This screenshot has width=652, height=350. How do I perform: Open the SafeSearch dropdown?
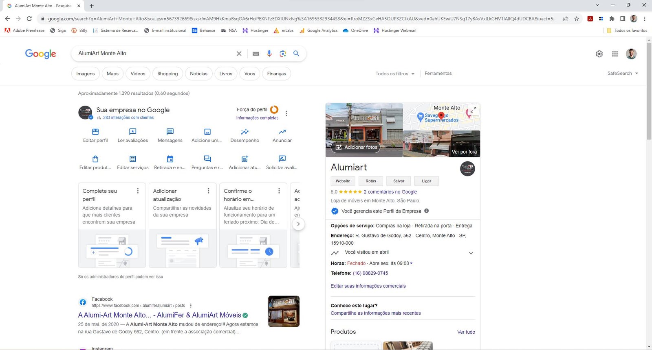click(x=623, y=74)
